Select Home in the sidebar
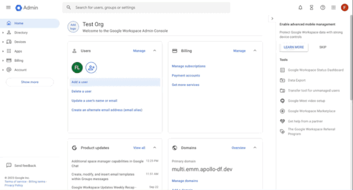Screen dimensions: 353x190 [30, 23]
